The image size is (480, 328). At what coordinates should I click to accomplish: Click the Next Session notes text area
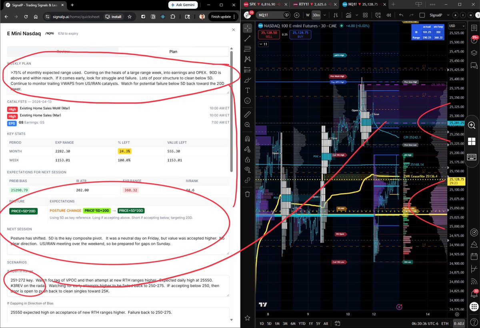pos(118,244)
